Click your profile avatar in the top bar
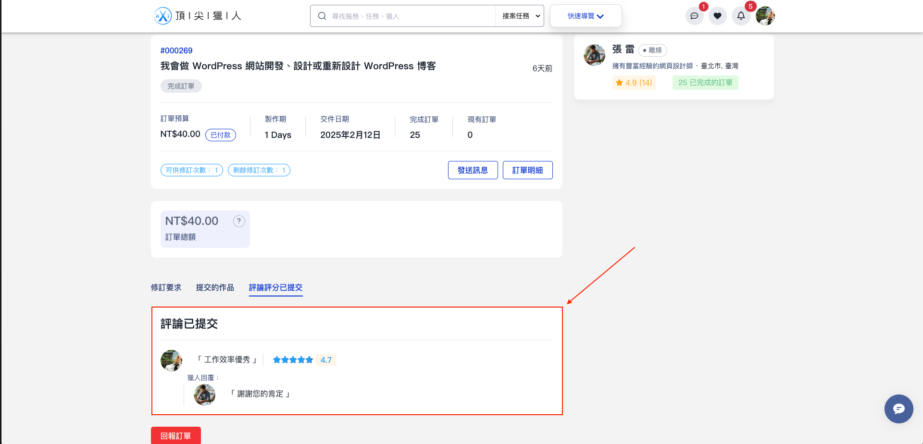This screenshot has height=444, width=923. click(765, 16)
